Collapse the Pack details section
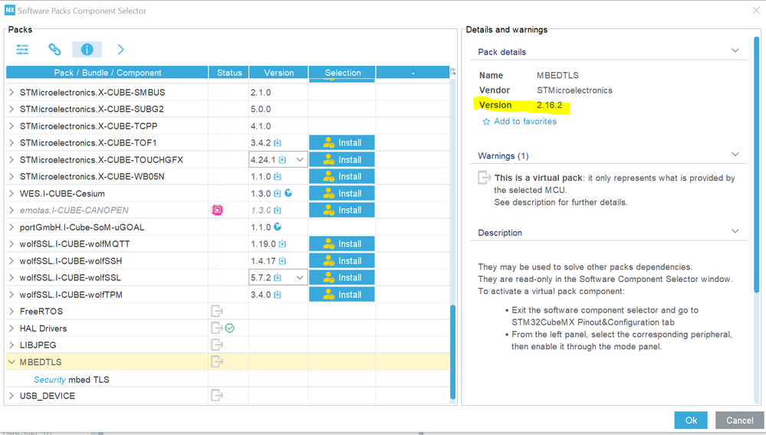The width and height of the screenshot is (766, 435). (735, 51)
